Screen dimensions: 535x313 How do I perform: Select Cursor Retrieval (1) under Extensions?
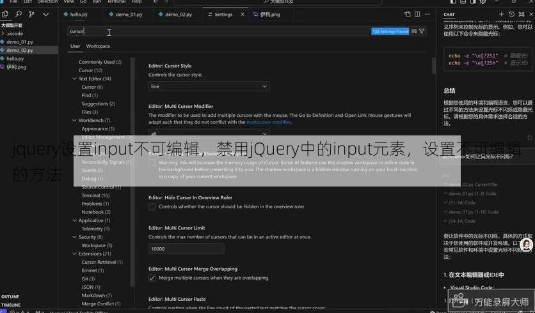pyautogui.click(x=102, y=263)
